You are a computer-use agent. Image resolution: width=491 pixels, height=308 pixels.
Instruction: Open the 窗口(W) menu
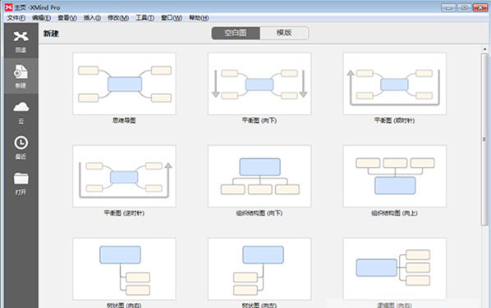tap(172, 18)
